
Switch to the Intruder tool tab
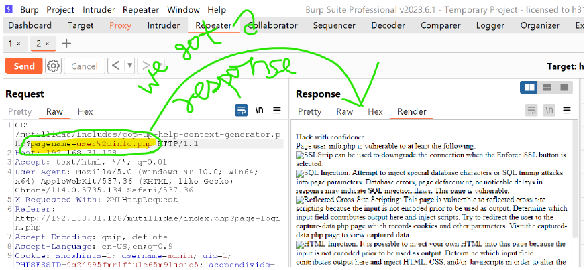tap(163, 25)
